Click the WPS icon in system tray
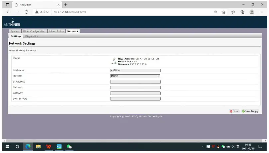269x153 pixels. [x=213, y=147]
